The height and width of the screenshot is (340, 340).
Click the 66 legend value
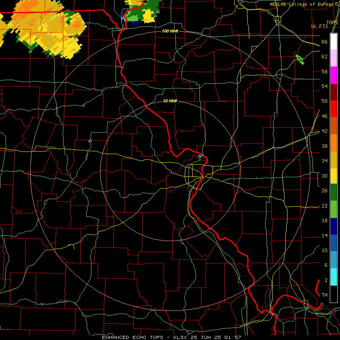click(325, 42)
